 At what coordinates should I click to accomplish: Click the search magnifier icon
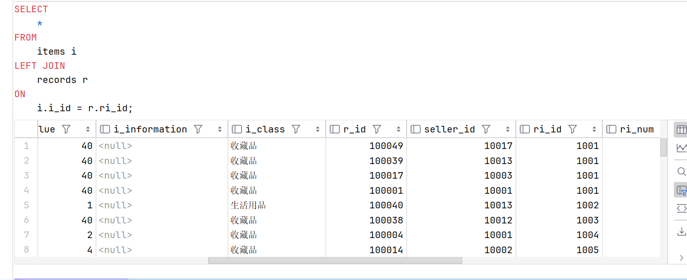(681, 172)
